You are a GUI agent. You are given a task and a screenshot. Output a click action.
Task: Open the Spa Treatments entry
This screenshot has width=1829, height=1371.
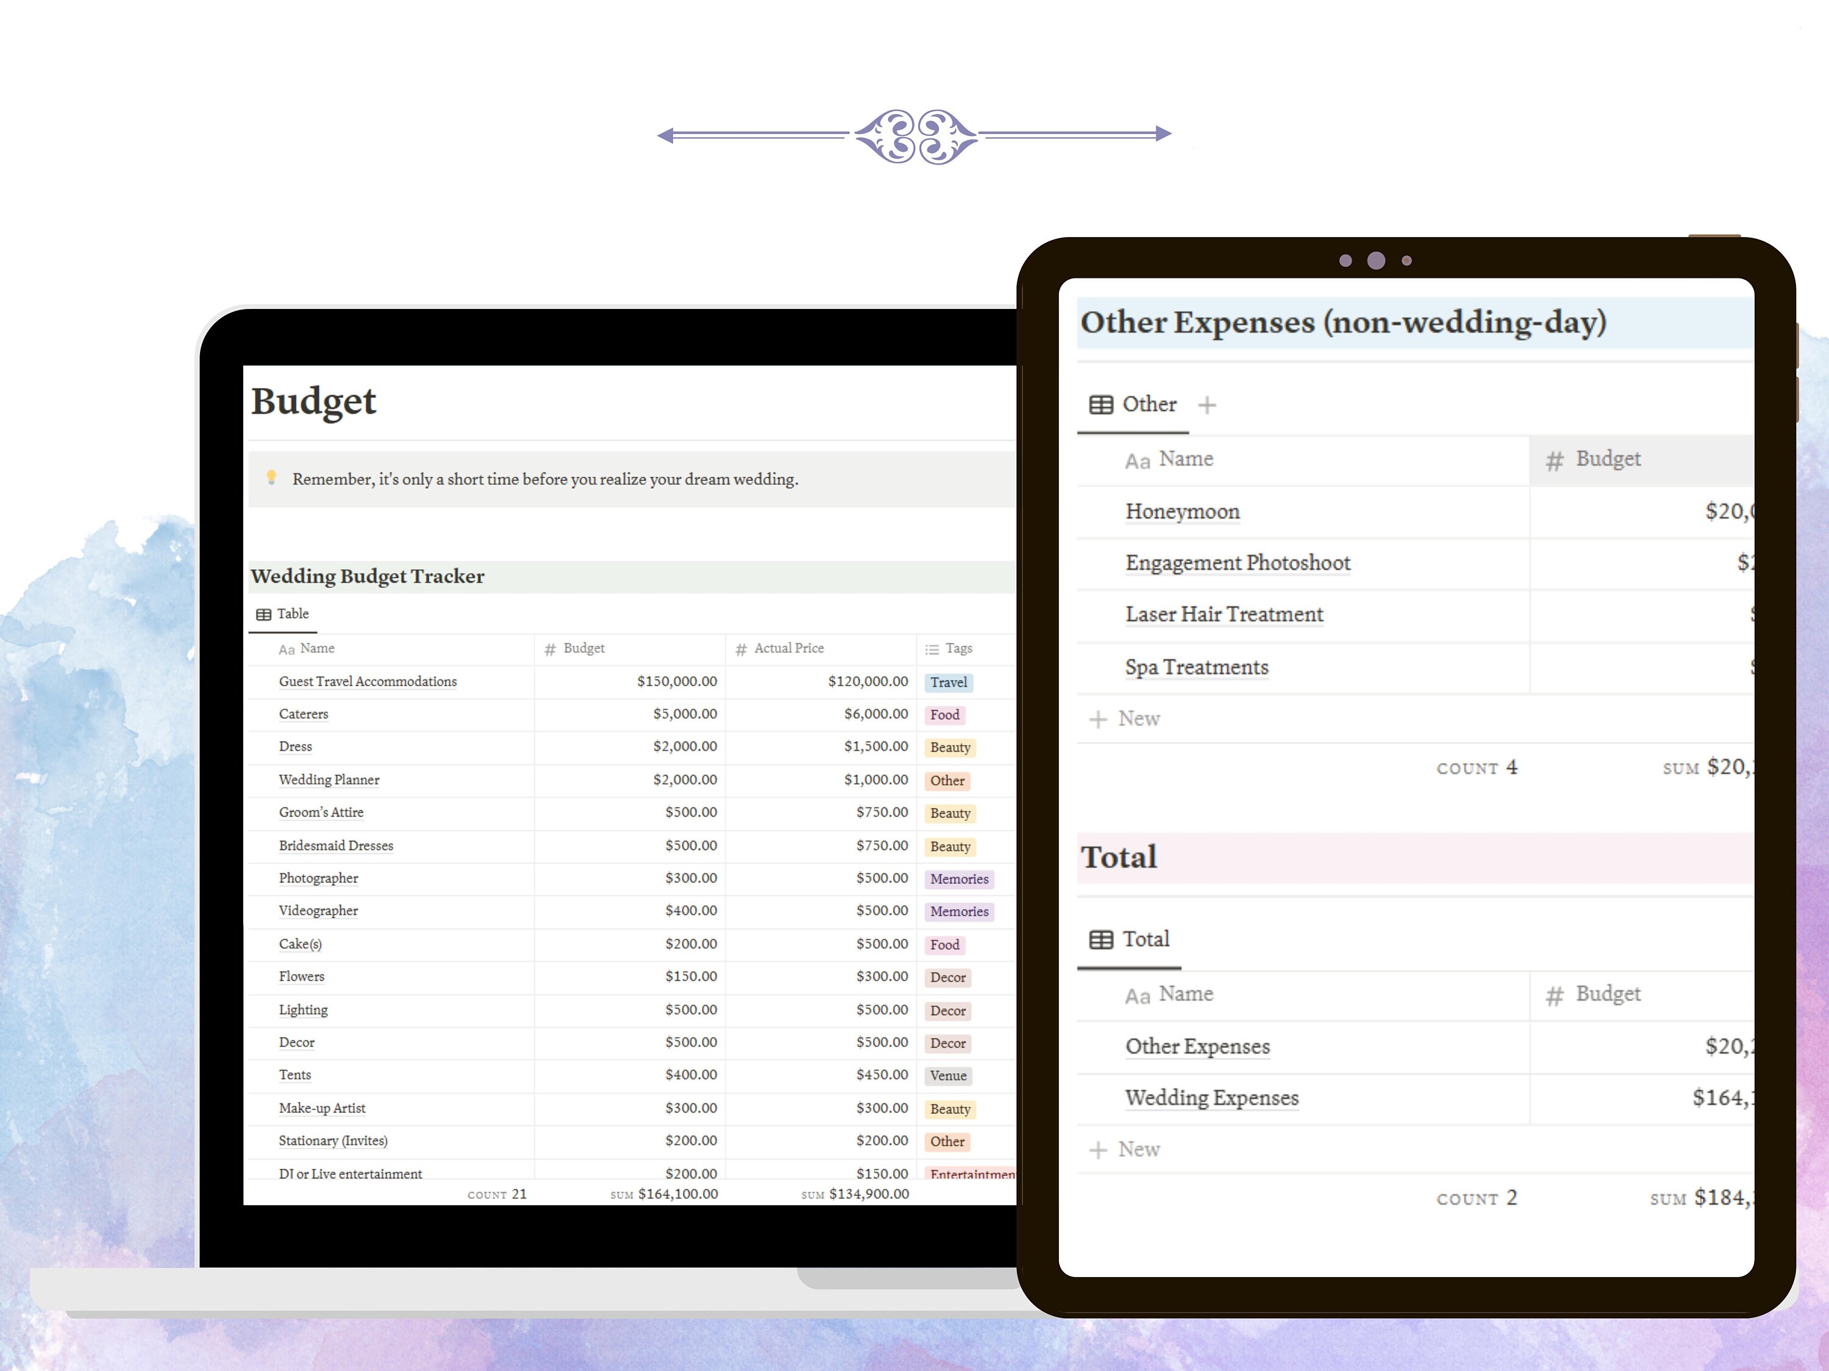pyautogui.click(x=1196, y=667)
